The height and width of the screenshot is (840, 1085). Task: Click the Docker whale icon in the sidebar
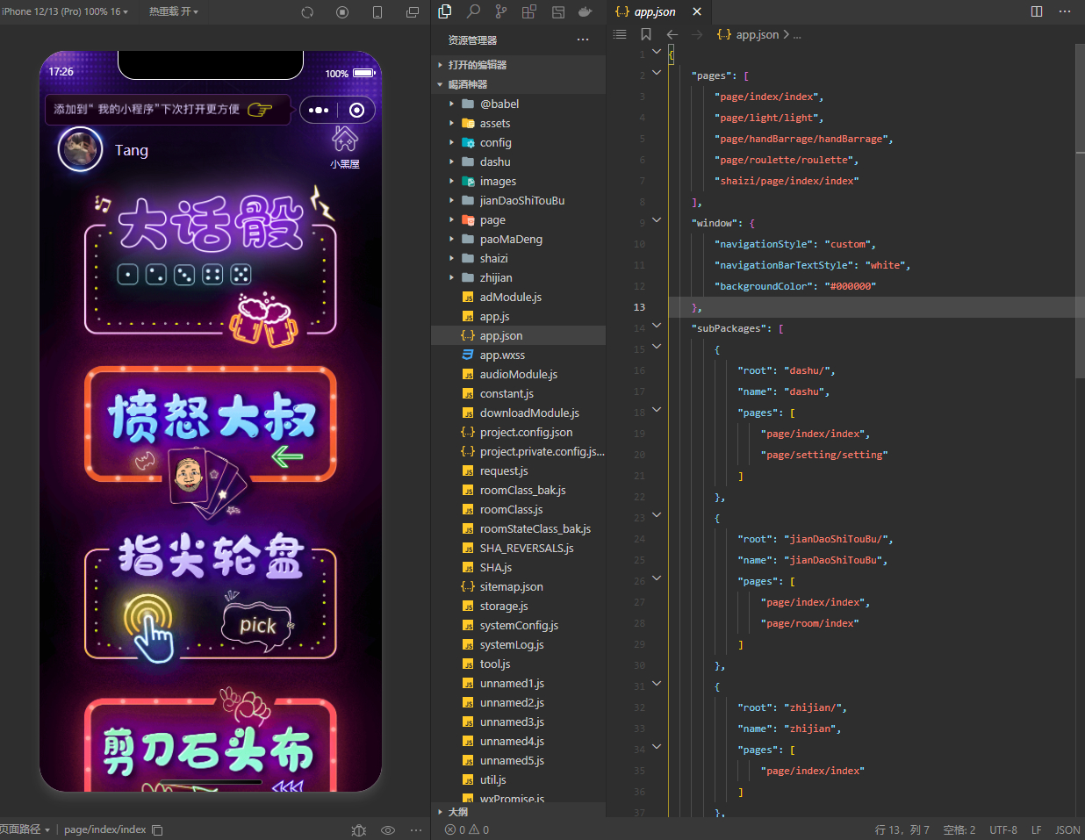[x=585, y=11]
